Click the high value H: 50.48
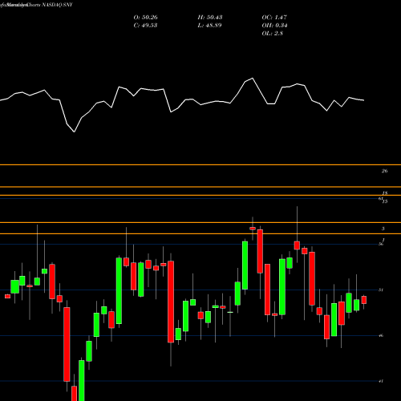The width and height of the screenshot is (401, 401). pos(210,18)
